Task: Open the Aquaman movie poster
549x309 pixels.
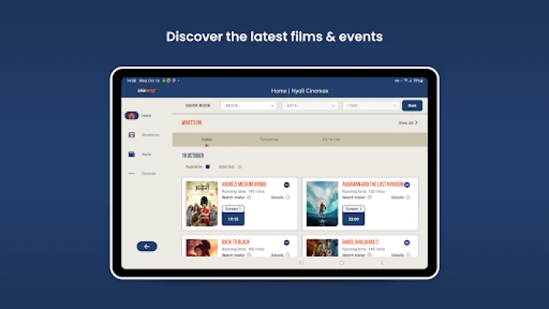Action: 322,204
